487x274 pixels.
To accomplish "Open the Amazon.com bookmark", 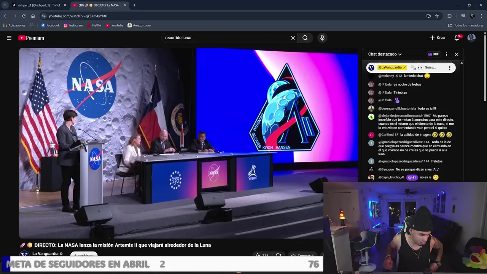I will [x=139, y=25].
